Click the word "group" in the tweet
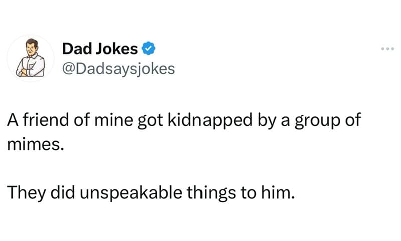Viewport: 401px width, 241px height. tap(318, 120)
